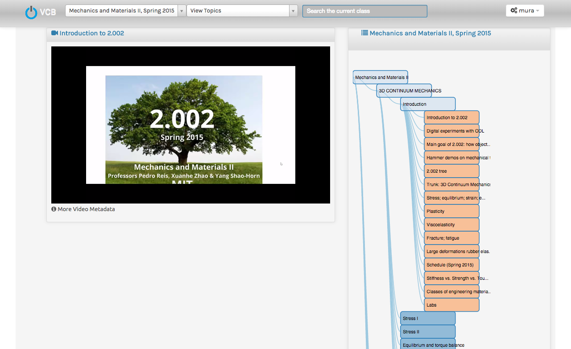The height and width of the screenshot is (349, 571).
Task: Focus the Search the current class field
Action: (364, 11)
